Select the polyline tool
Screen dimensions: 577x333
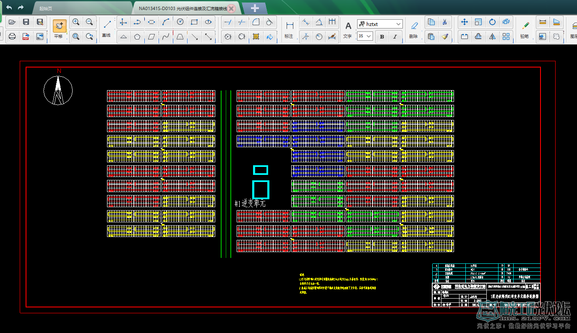click(137, 22)
